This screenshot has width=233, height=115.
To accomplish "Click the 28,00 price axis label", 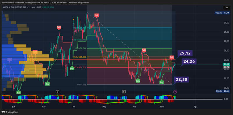I will pyautogui.click(x=227, y=32).
